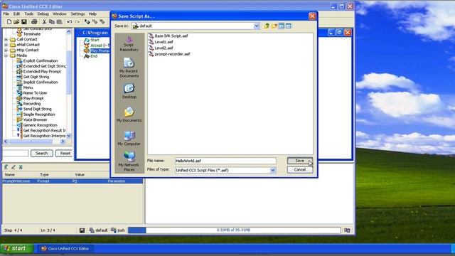The width and height of the screenshot is (455, 256).
Task: Create new folder in Save dialog
Action: click(274, 26)
